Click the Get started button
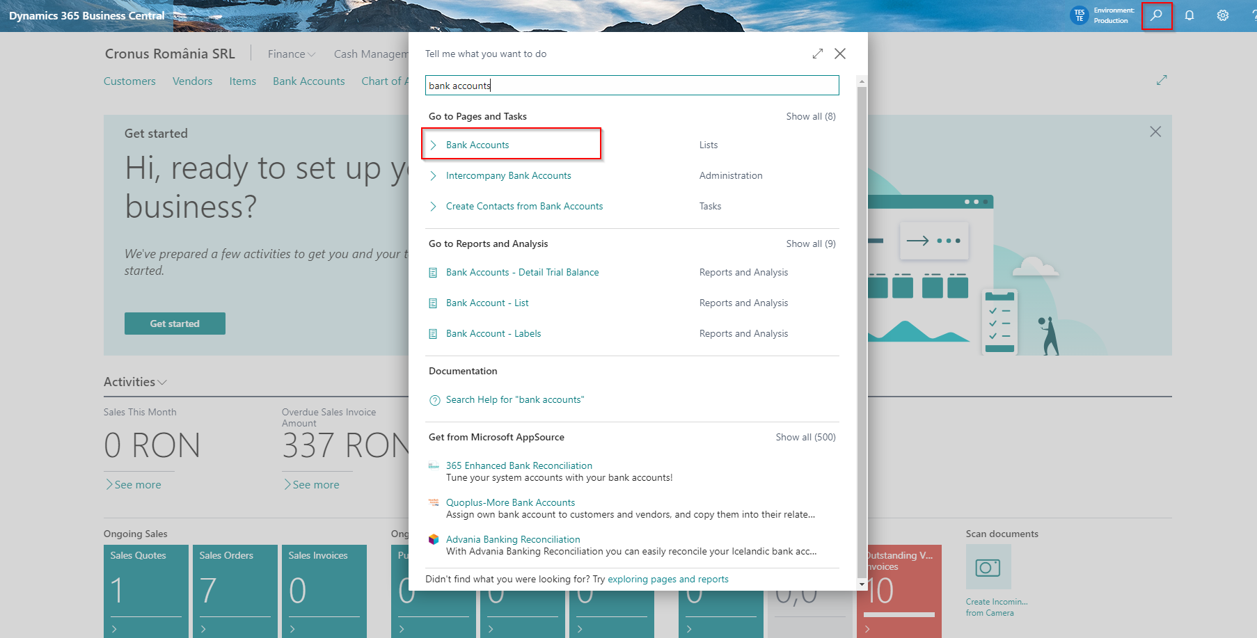This screenshot has height=638, width=1257. pyautogui.click(x=175, y=324)
